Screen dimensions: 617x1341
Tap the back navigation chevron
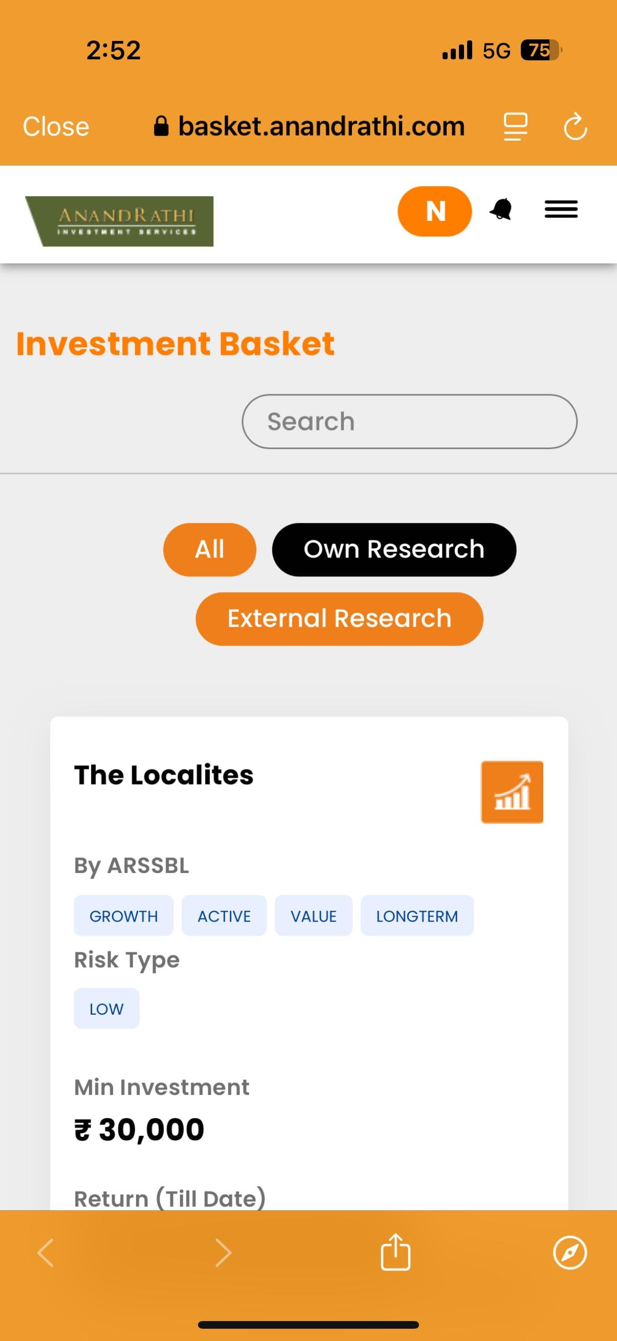[46, 1253]
